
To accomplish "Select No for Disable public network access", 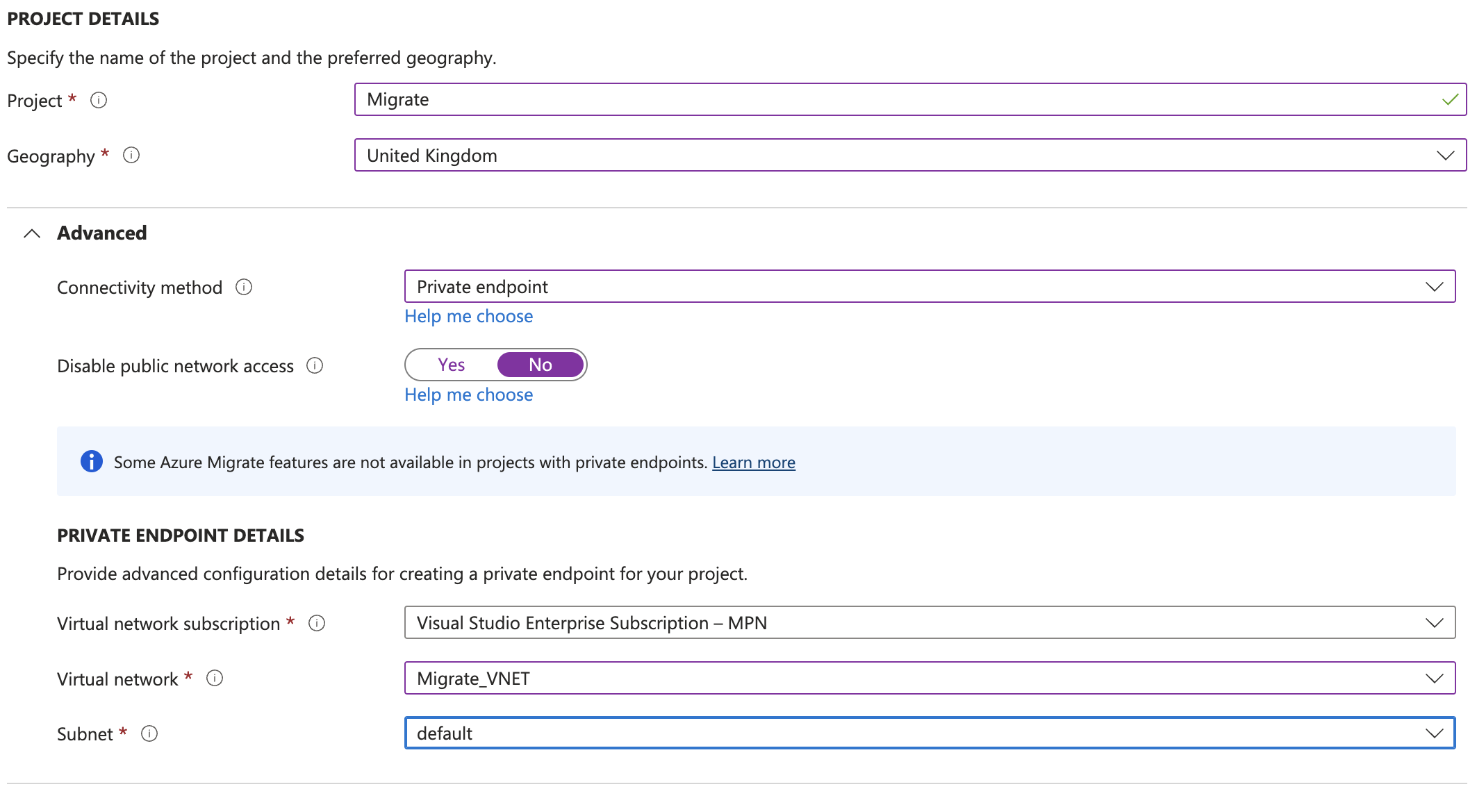I will point(541,365).
